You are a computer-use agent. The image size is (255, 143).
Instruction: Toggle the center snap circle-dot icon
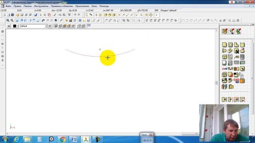click(147, 15)
